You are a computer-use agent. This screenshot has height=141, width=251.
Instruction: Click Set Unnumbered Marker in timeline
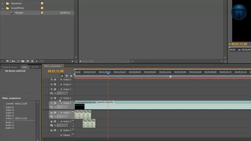click(x=71, y=76)
